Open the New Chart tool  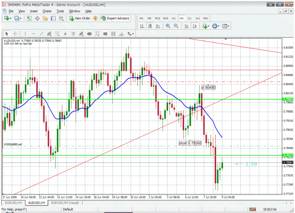(x=7, y=18)
